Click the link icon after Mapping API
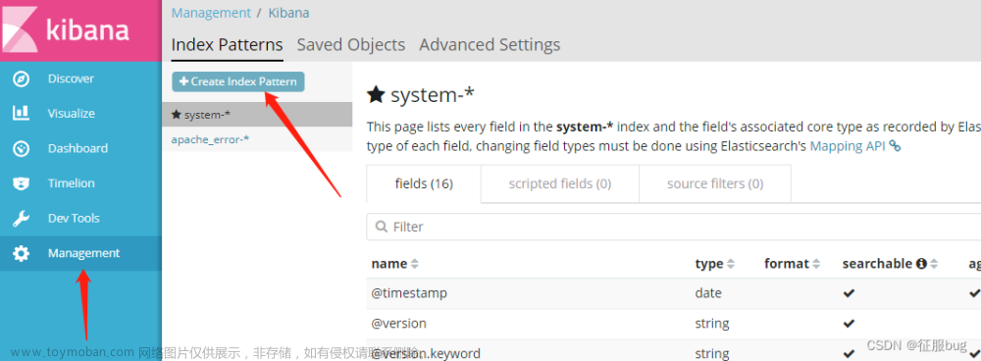 [896, 147]
